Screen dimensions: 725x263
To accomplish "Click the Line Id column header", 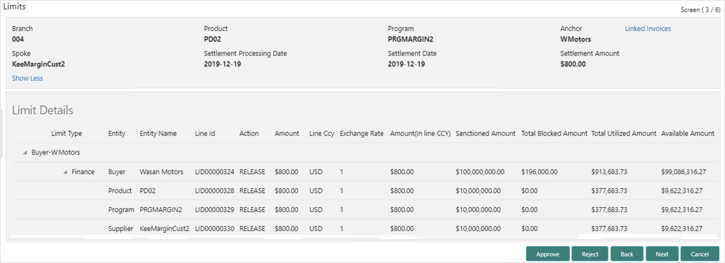I will coord(205,134).
